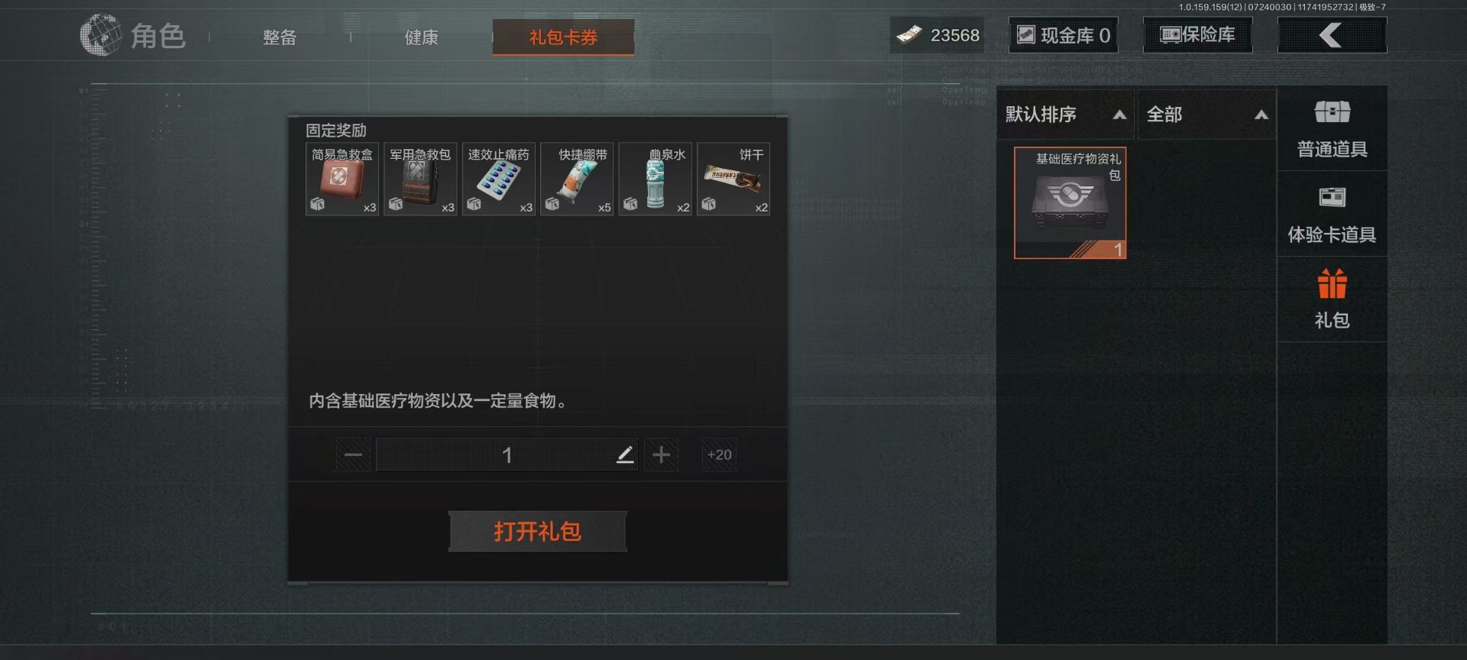Select the 速效止痛药 painkiller item
The height and width of the screenshot is (660, 1467).
point(498,179)
